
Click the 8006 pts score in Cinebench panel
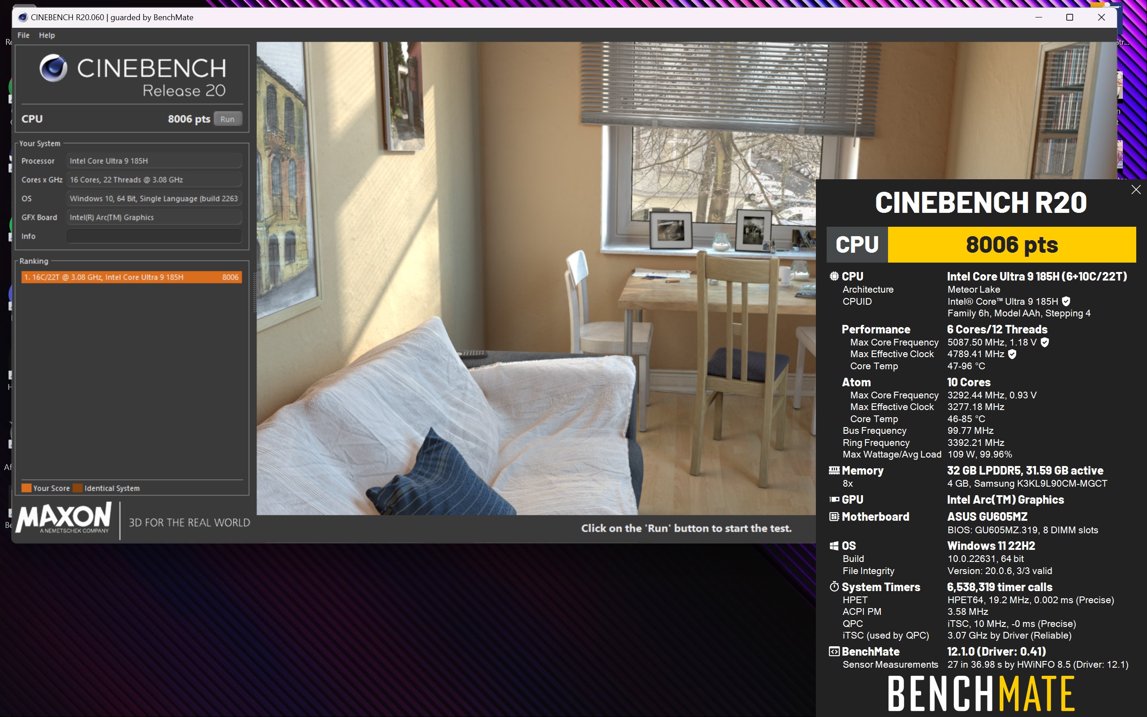pos(189,119)
